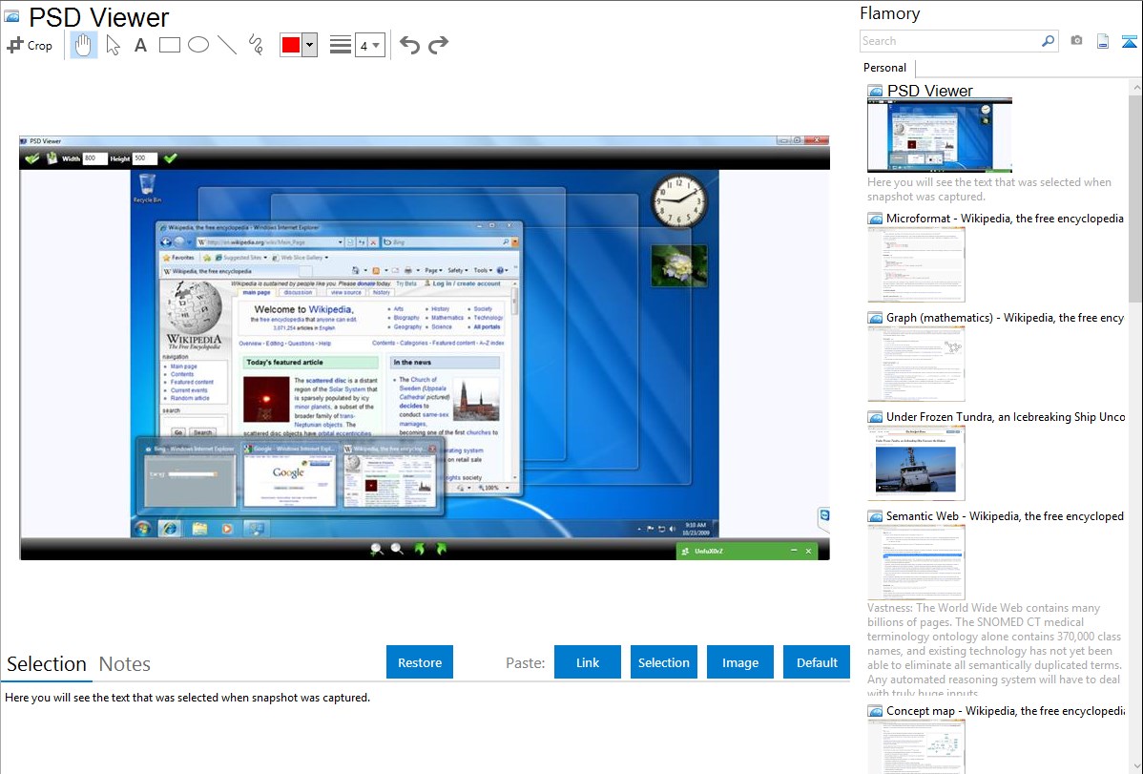Choose the arrow pointer selection tool

coord(113,45)
